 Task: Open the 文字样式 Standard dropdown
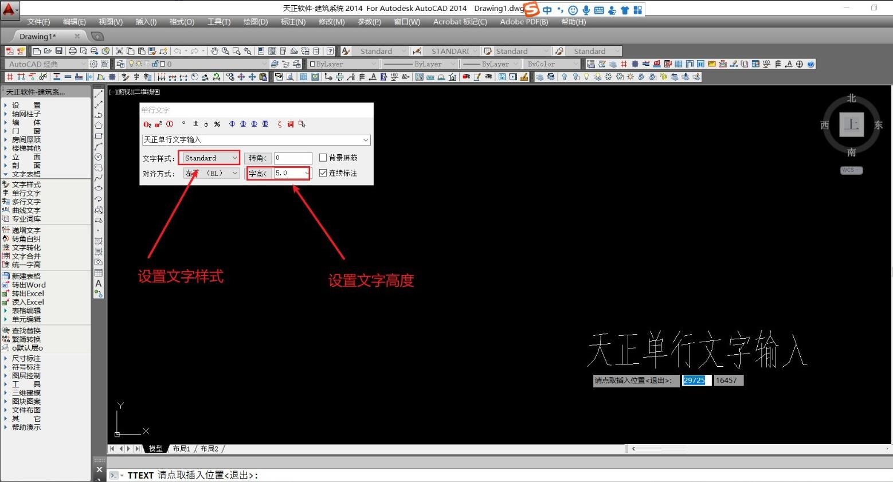[210, 158]
